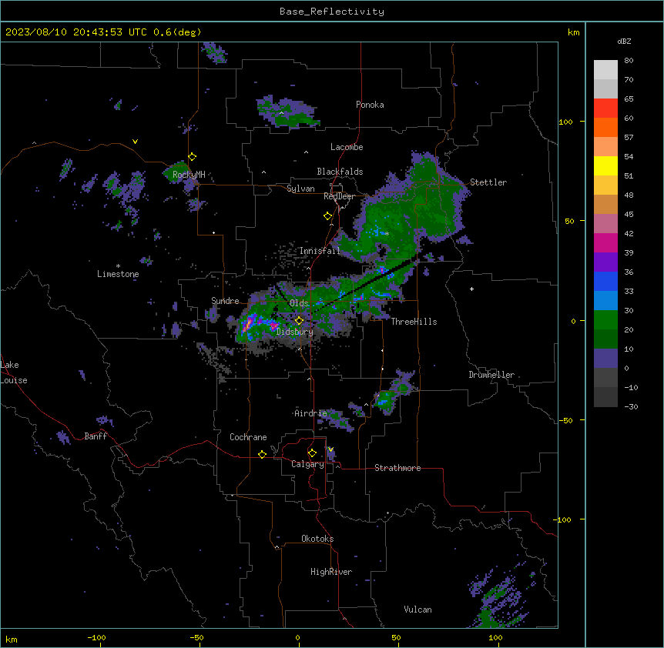Click the -100 tick on bottom axis

pyautogui.click(x=96, y=637)
